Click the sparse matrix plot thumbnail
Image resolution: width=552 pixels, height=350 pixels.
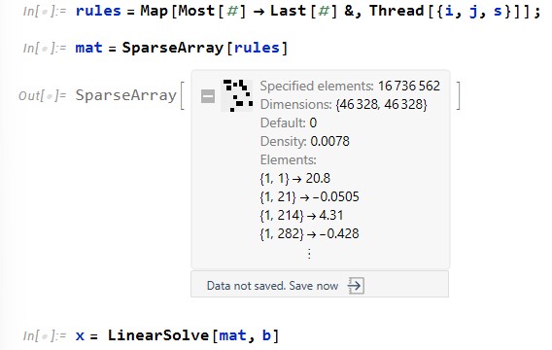click(236, 96)
